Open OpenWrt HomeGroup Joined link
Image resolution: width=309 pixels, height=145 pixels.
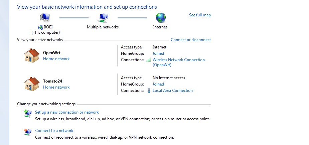[158, 53]
